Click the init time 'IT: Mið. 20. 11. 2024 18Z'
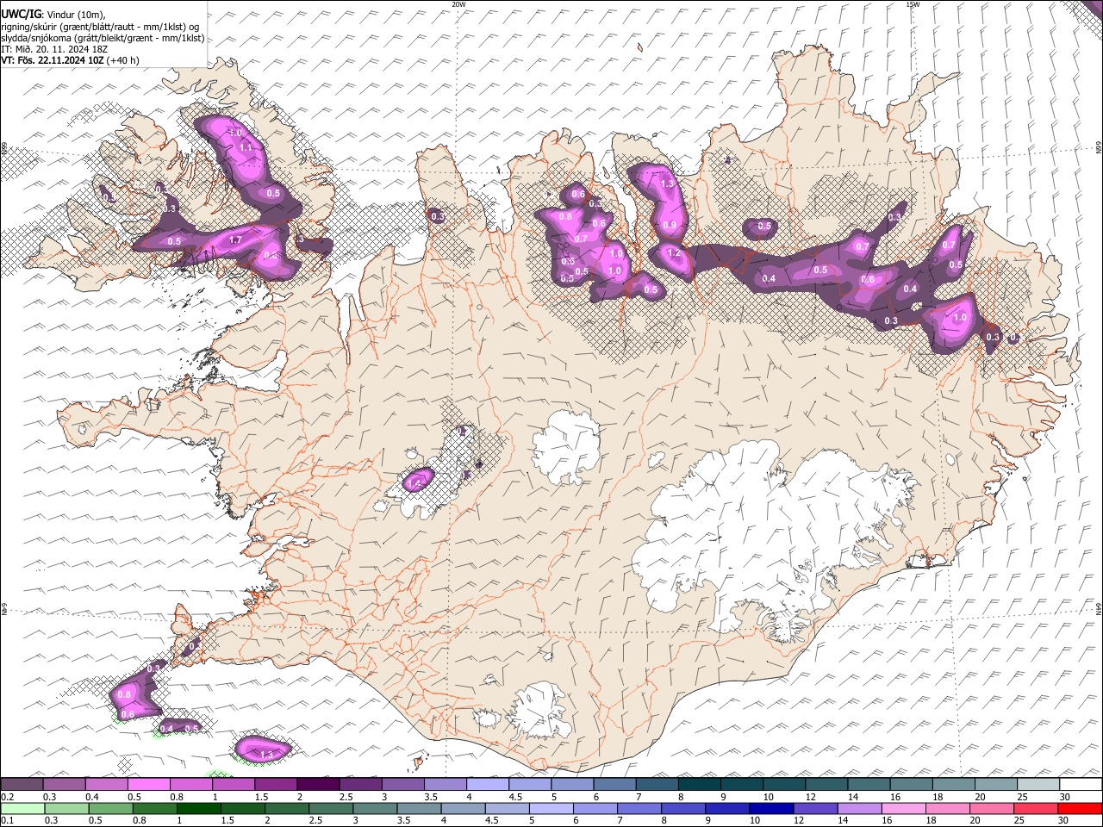 coord(54,49)
